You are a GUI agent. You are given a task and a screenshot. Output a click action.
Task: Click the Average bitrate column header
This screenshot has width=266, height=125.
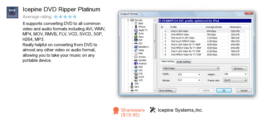click(x=217, y=27)
